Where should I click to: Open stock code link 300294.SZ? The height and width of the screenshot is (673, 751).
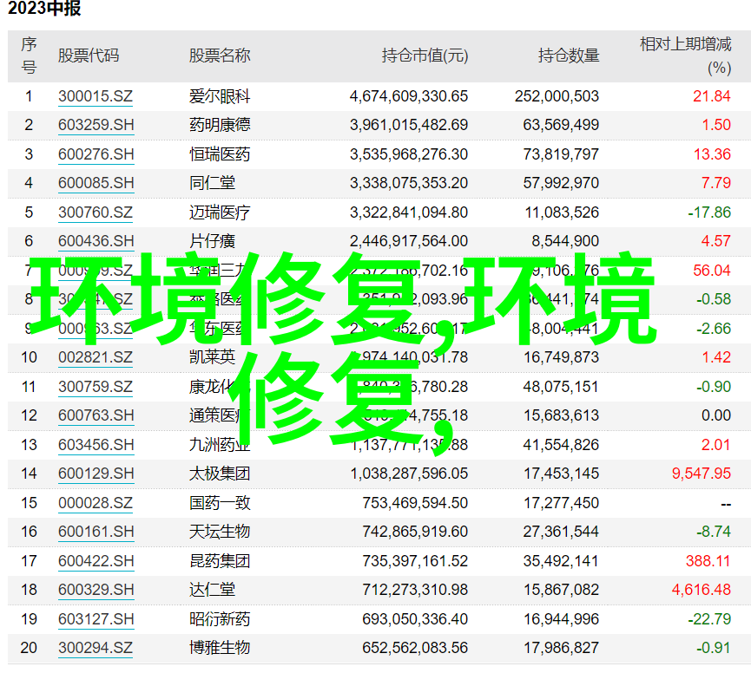coord(96,648)
